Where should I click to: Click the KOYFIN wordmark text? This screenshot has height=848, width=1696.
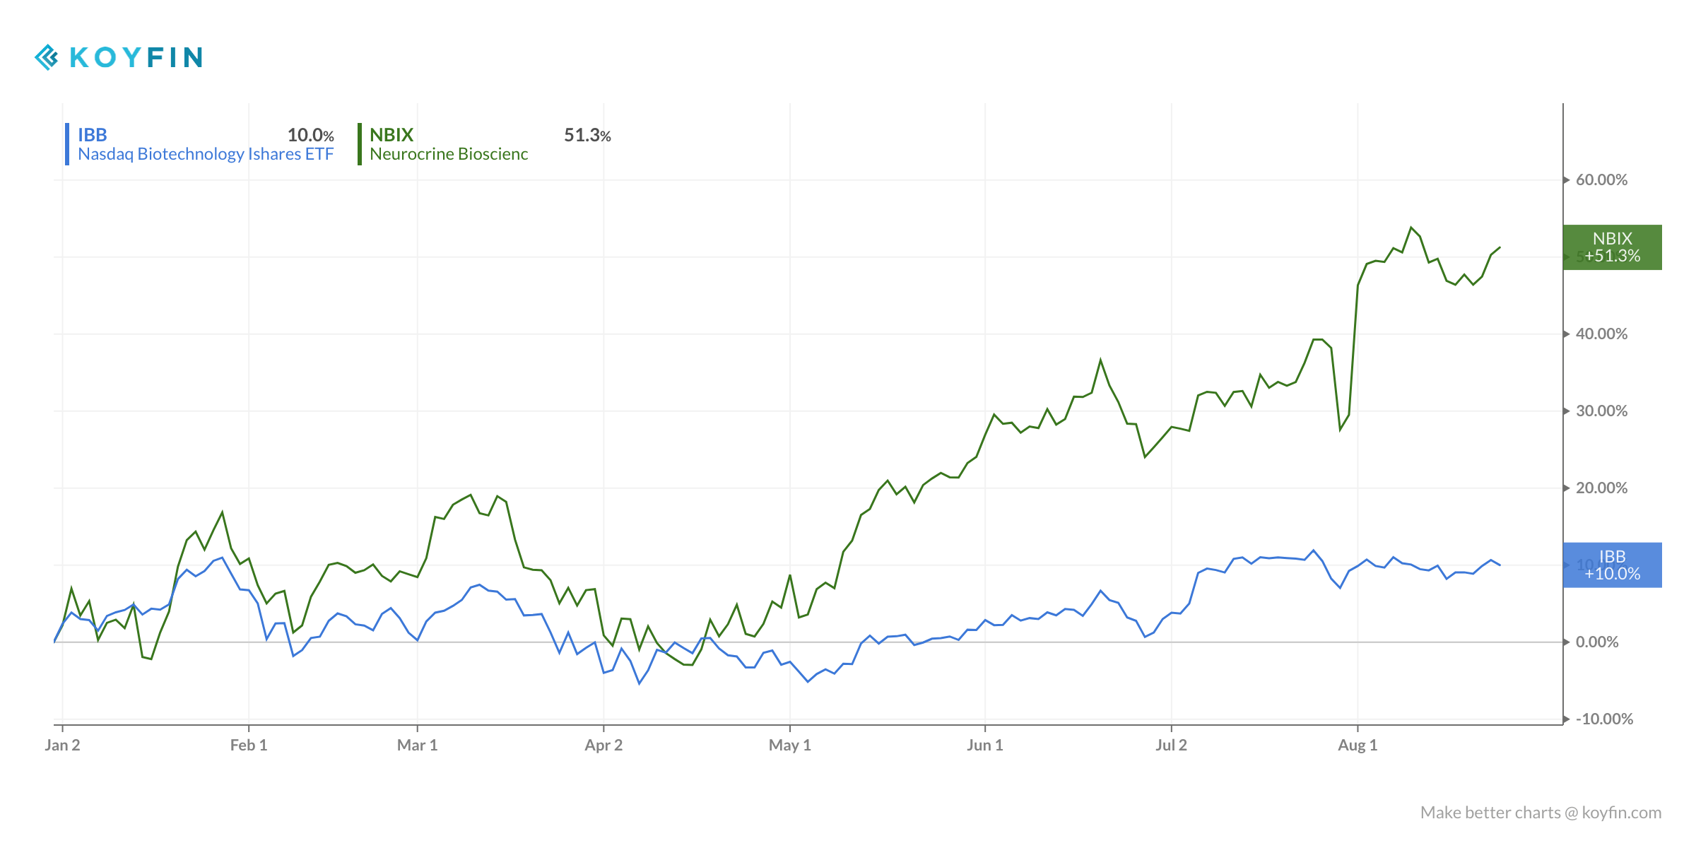pos(136,57)
